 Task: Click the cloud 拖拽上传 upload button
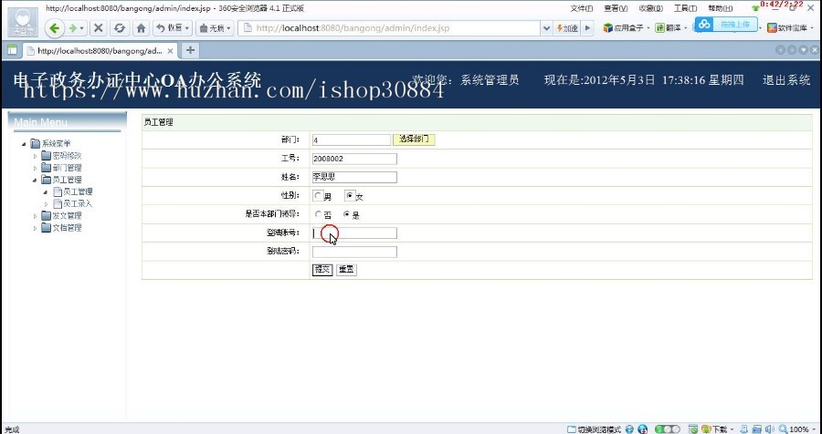(x=726, y=24)
